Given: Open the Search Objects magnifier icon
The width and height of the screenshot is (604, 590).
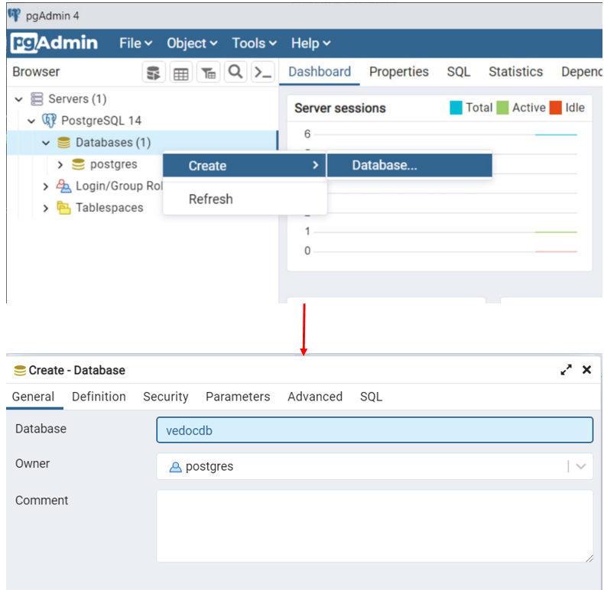Looking at the screenshot, I should point(235,72).
